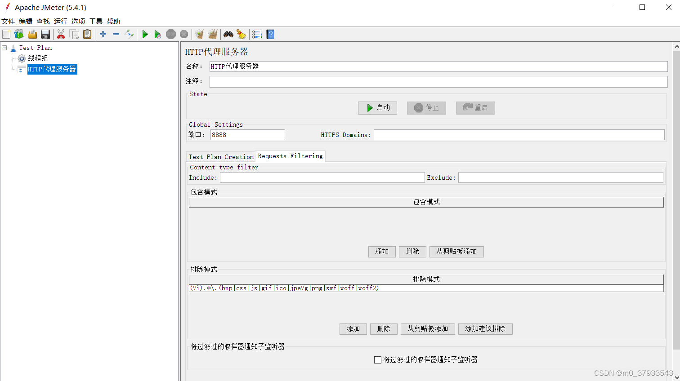Open the 工具 menu

click(x=96, y=21)
